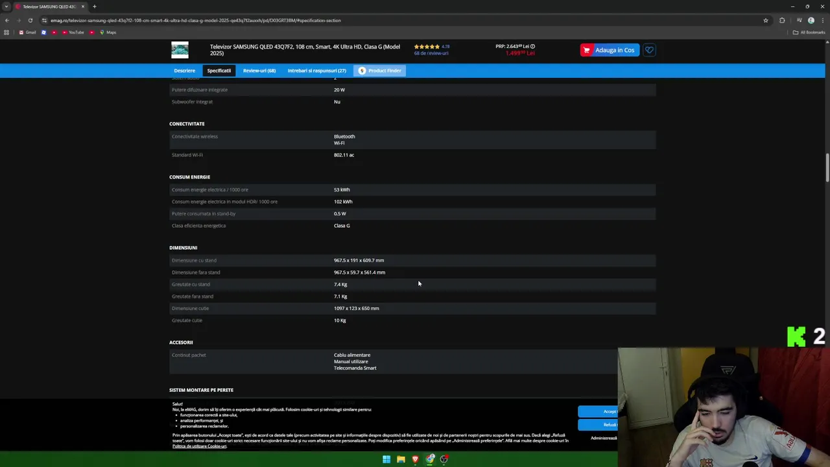Open Intrebari si raspunsuri (27) tab

pyautogui.click(x=316, y=71)
